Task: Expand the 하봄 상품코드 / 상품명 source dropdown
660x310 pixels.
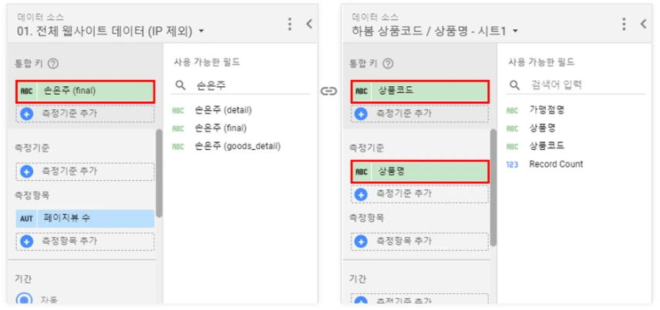Action: pyautogui.click(x=515, y=32)
